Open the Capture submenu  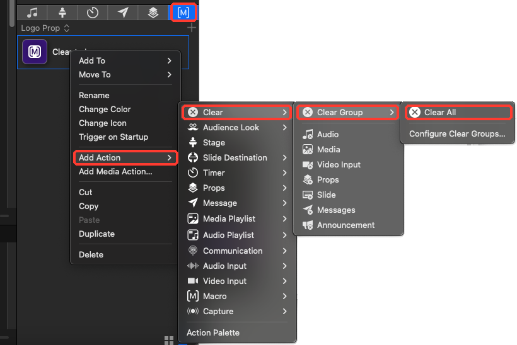coord(236,311)
